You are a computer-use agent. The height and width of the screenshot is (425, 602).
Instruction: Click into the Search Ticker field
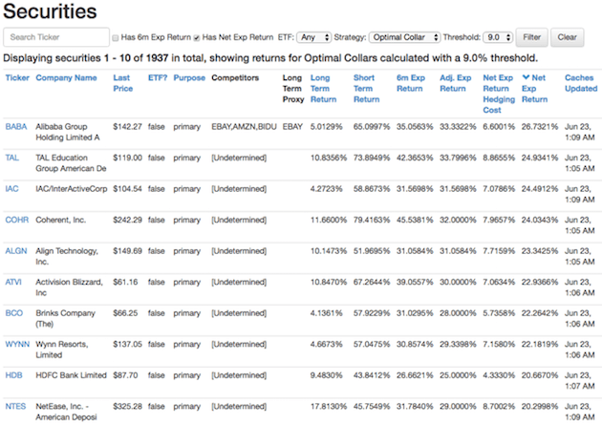click(x=55, y=38)
